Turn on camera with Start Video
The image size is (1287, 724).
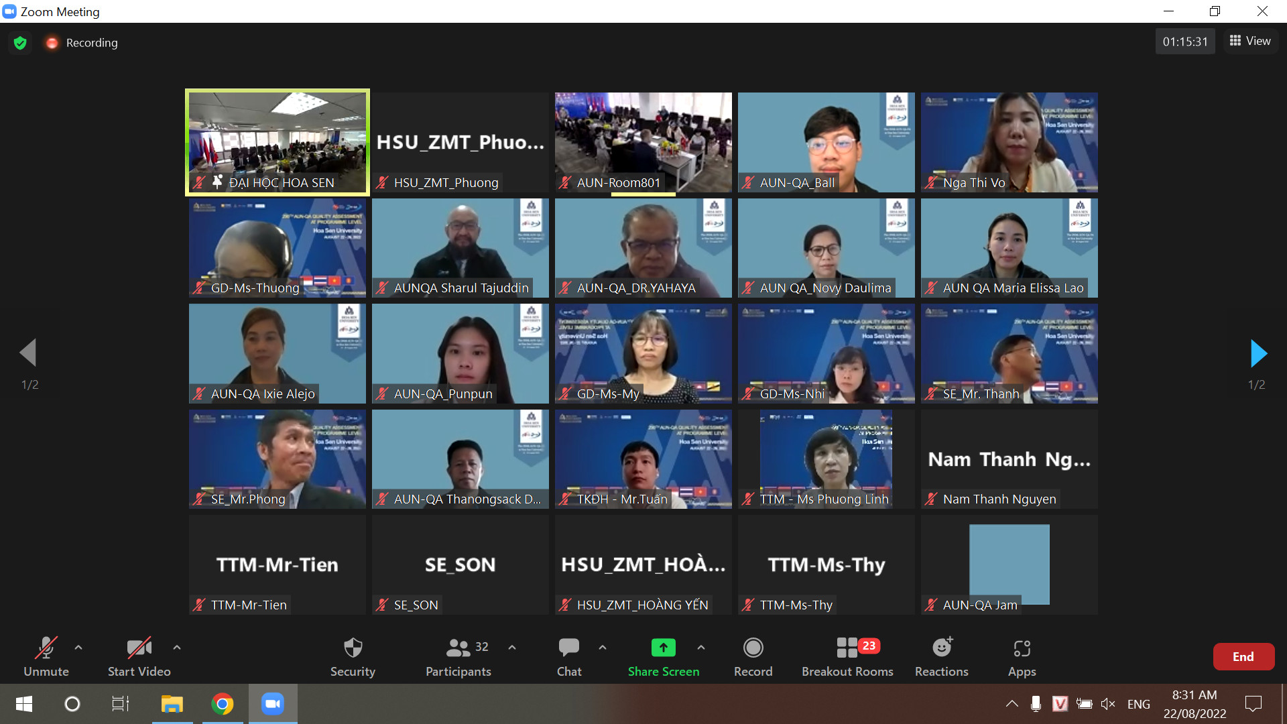point(139,648)
